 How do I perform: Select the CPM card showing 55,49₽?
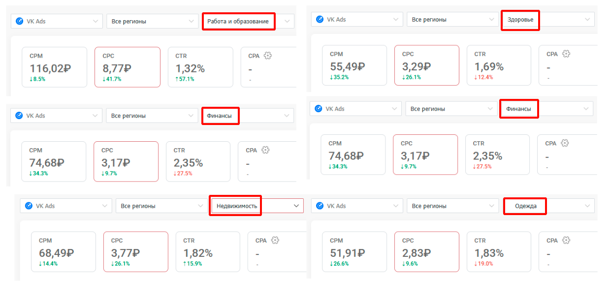(354, 65)
